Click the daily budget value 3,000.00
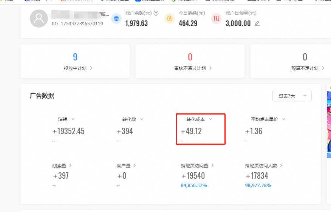 pos(238,23)
